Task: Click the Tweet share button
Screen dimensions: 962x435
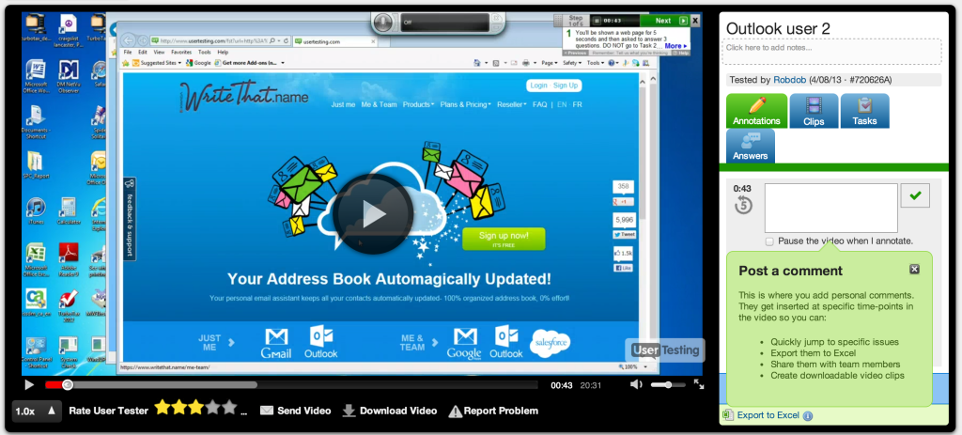Action: [x=624, y=234]
